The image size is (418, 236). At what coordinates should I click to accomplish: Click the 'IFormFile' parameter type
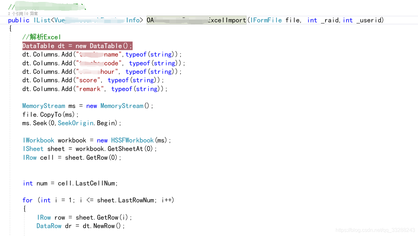coord(266,20)
